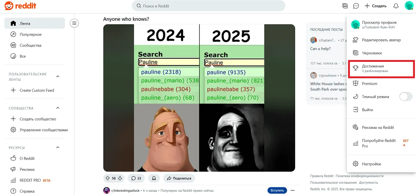Viewport: 416px width, 195px height.
Task: Open Управление сообществами
Action: tap(38, 130)
